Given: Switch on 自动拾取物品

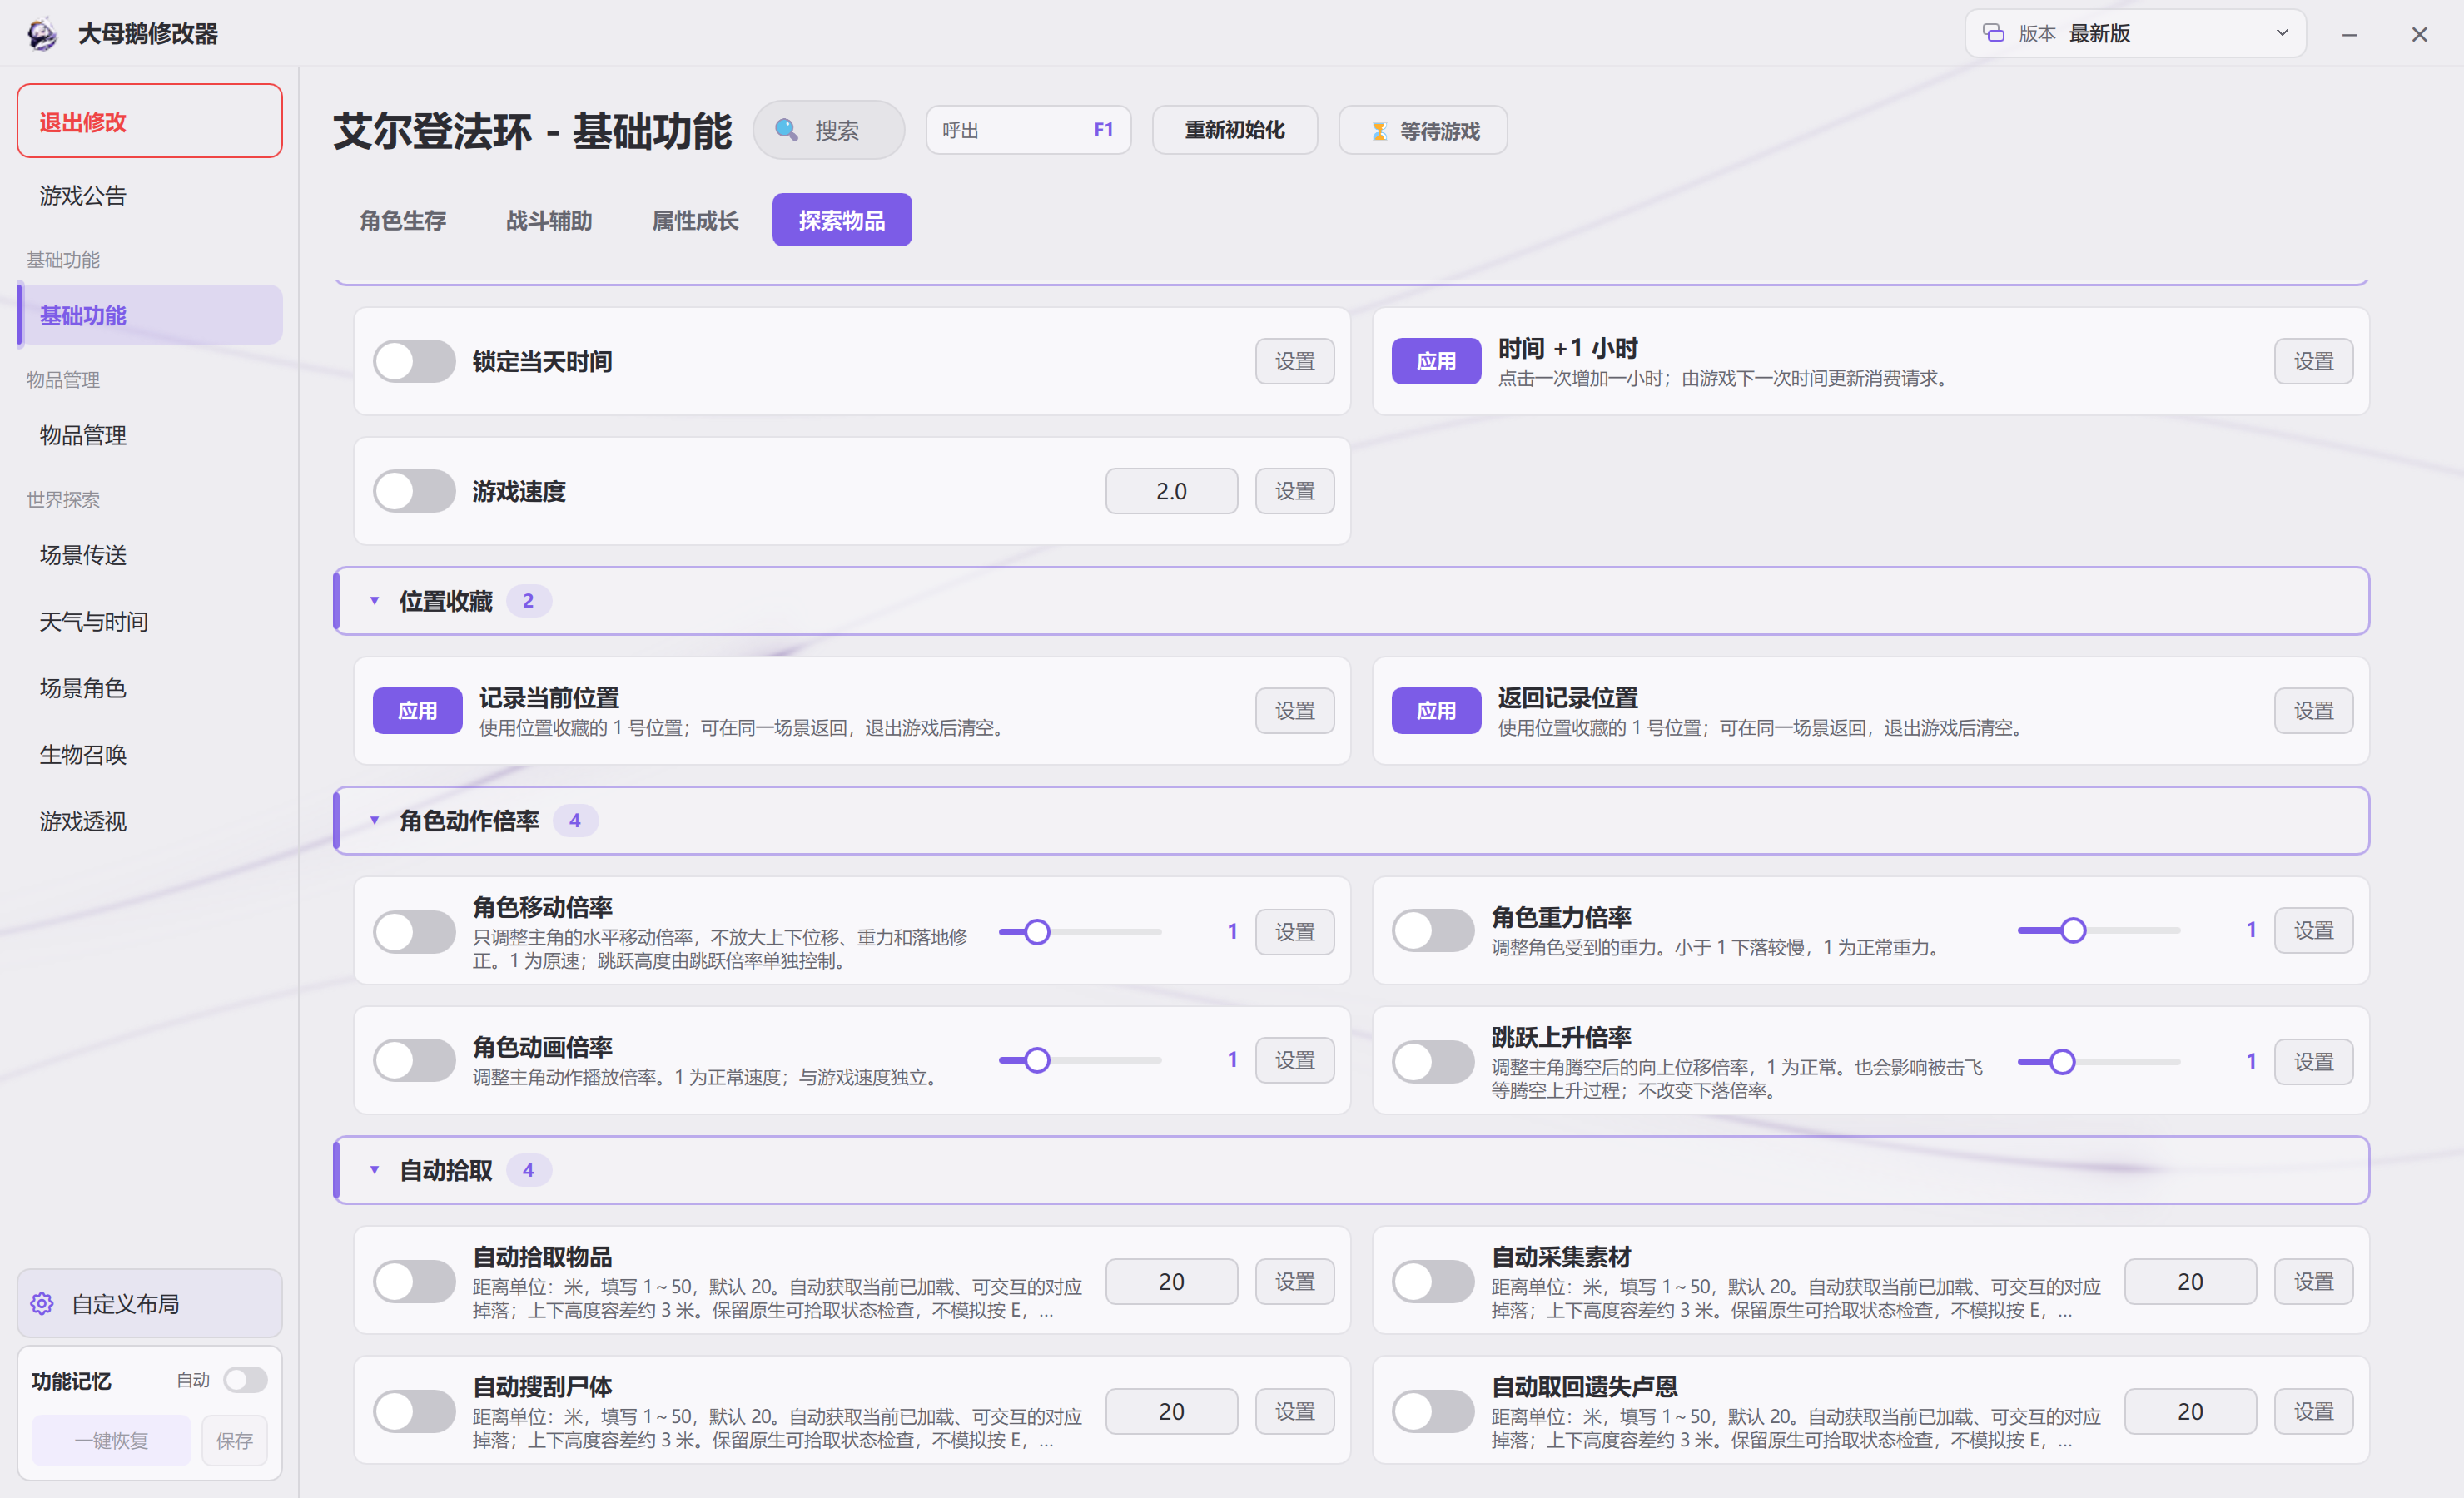Looking at the screenshot, I should pyautogui.click(x=414, y=1281).
